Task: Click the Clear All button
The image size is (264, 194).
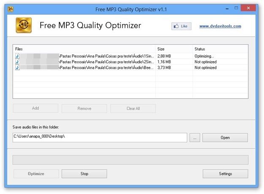Action: (x=133, y=108)
